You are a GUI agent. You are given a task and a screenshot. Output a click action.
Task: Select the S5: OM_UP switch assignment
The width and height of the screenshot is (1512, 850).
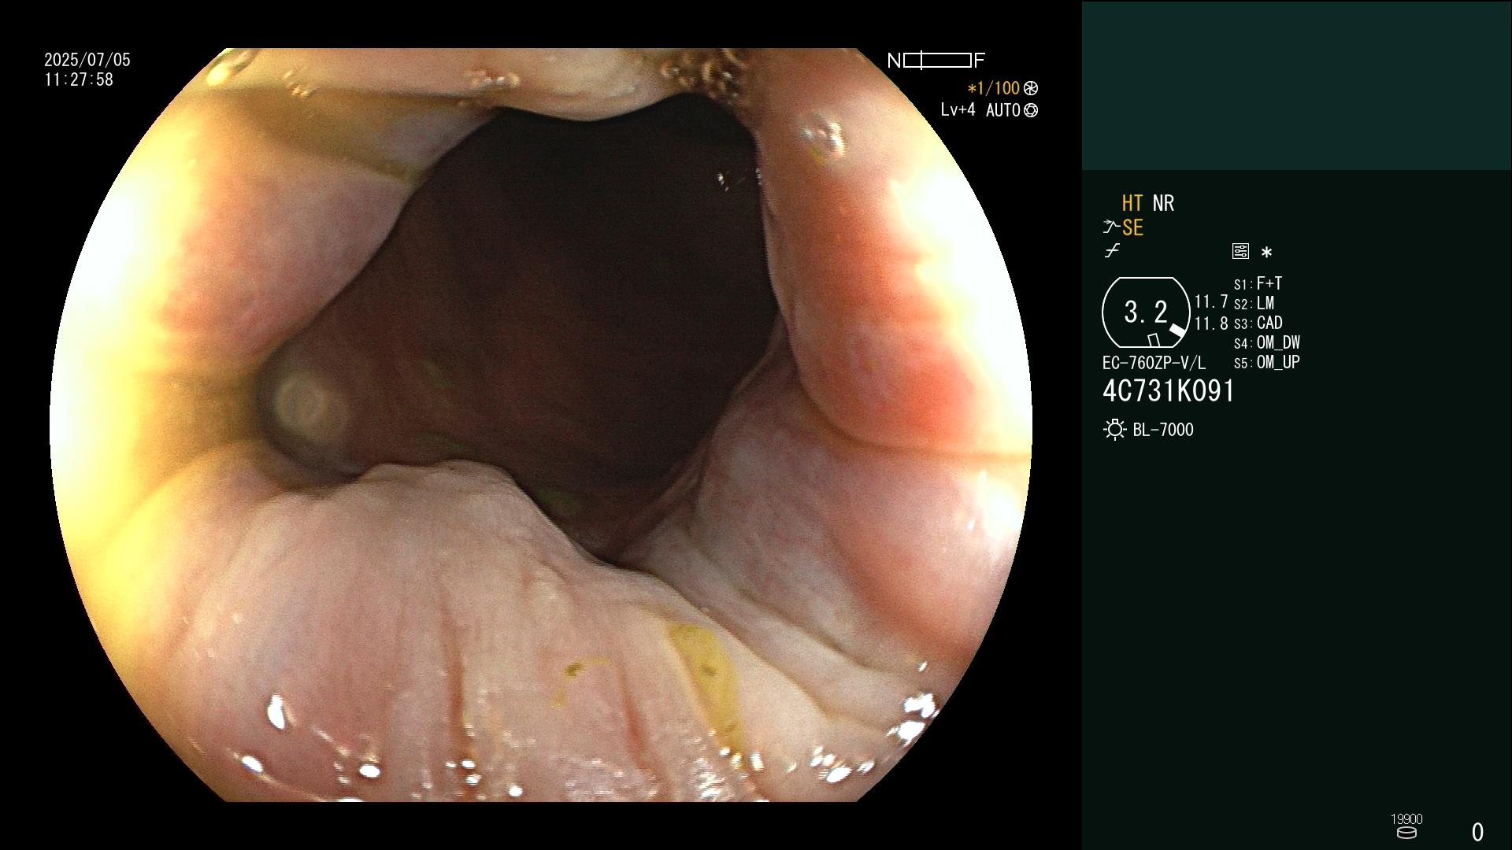1267,362
